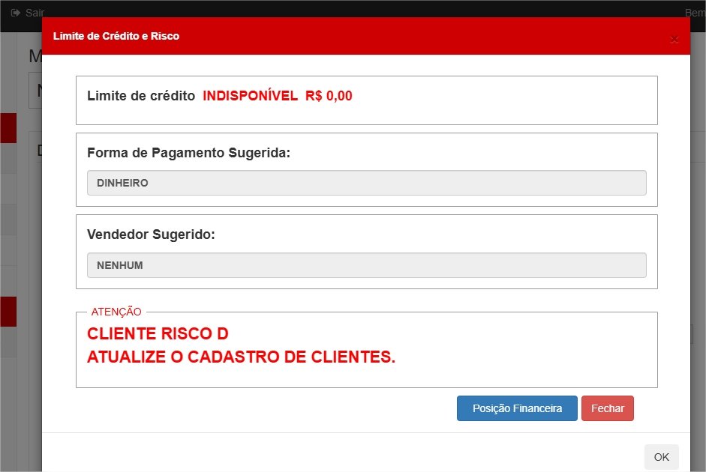Click the Limite de crédito label
This screenshot has height=472, width=706.
tap(141, 96)
